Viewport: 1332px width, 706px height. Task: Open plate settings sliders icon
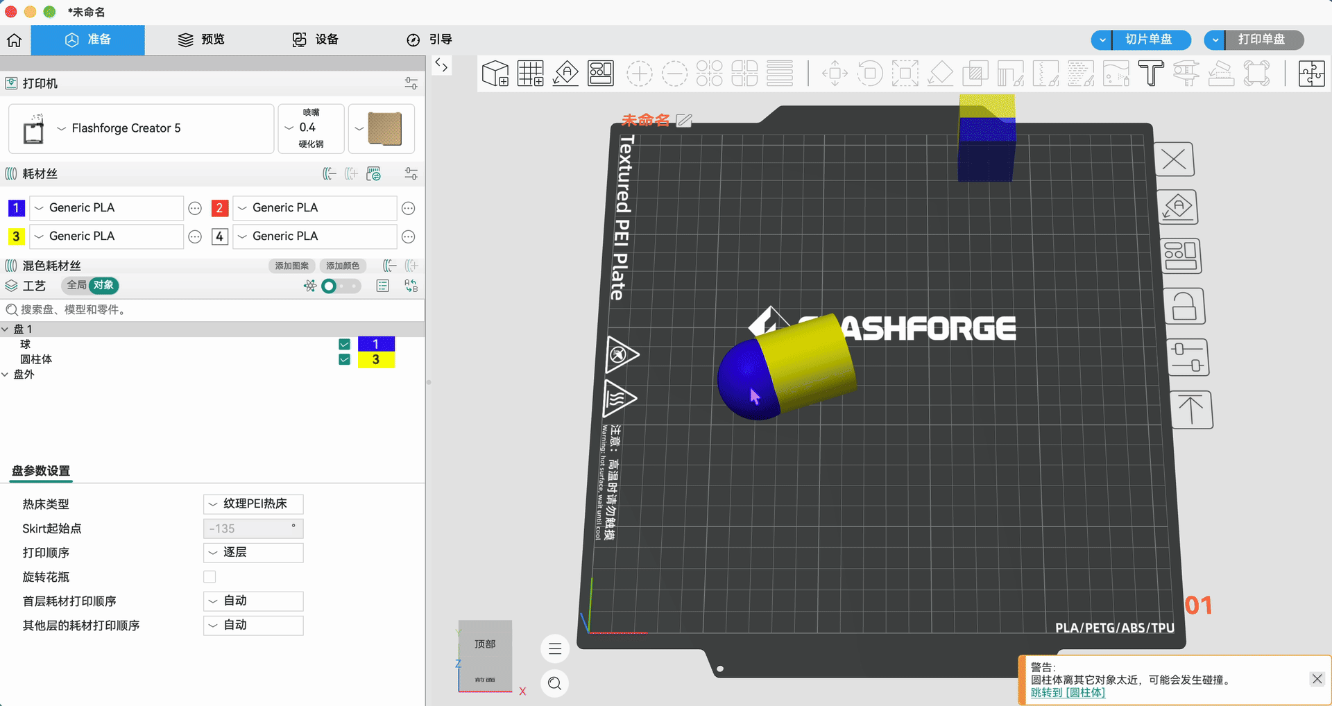(1188, 358)
